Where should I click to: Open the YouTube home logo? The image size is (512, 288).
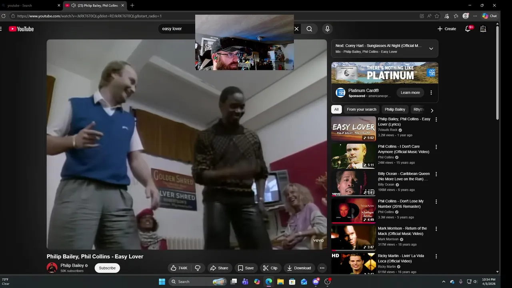pyautogui.click(x=21, y=29)
